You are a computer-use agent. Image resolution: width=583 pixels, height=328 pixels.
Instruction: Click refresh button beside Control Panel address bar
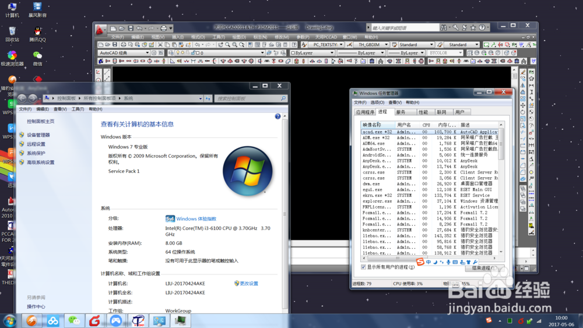point(208,98)
